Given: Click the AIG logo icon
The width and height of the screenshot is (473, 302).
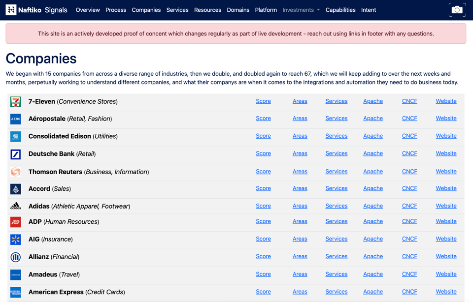Looking at the screenshot, I should coord(16,240).
